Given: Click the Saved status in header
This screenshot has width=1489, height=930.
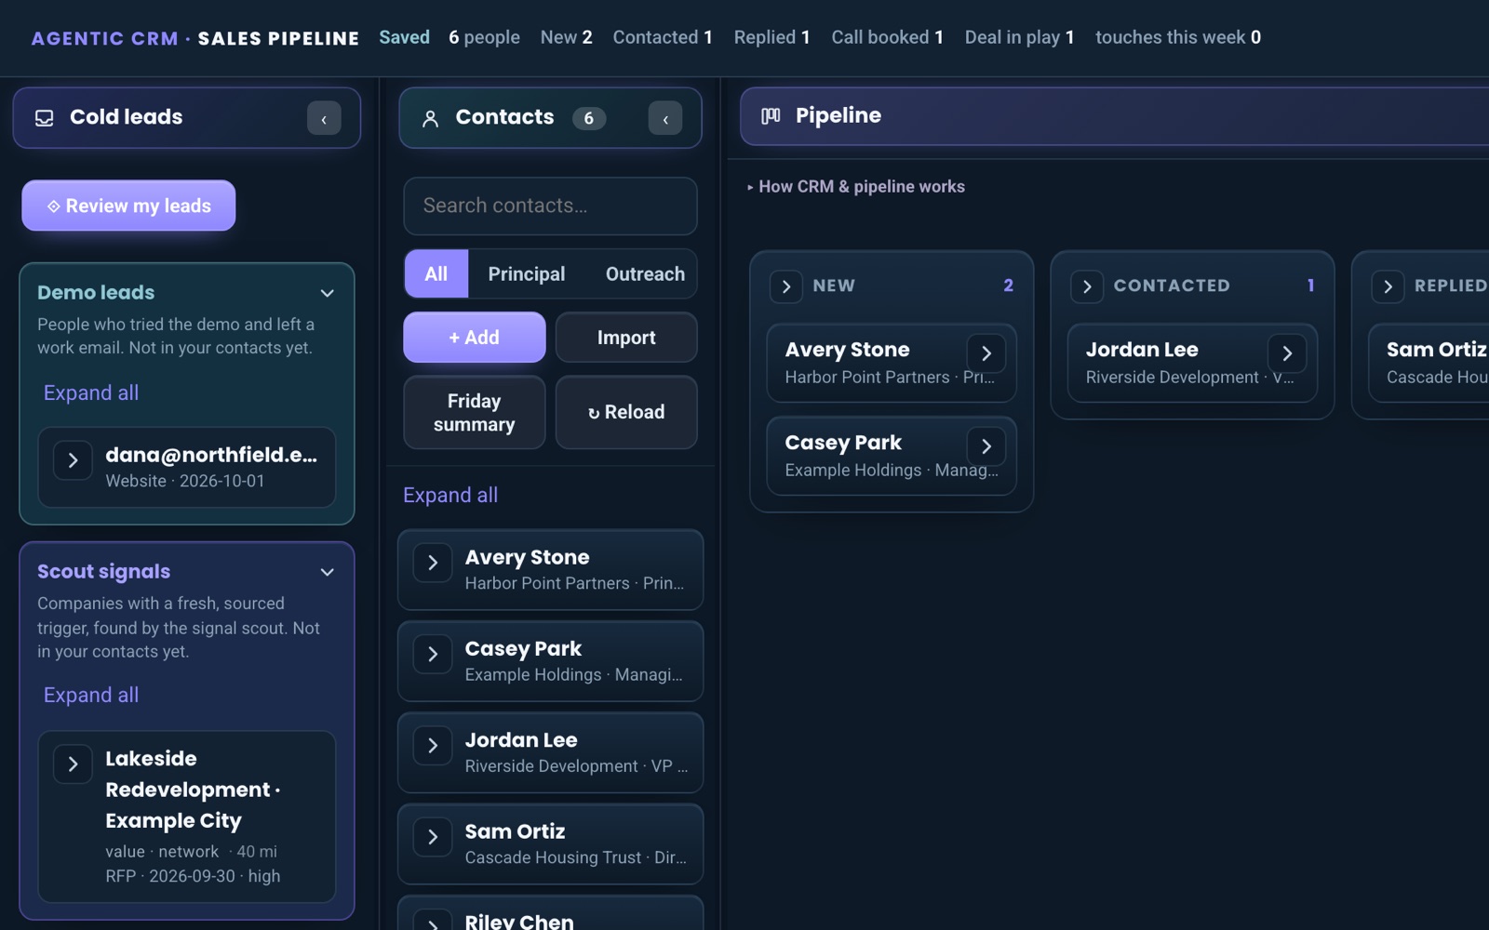Looking at the screenshot, I should tap(404, 37).
